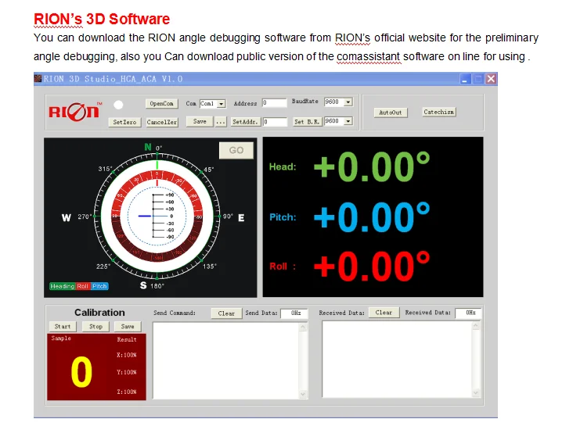Click the compass South S marker
This screenshot has width=573, height=426.
(143, 285)
